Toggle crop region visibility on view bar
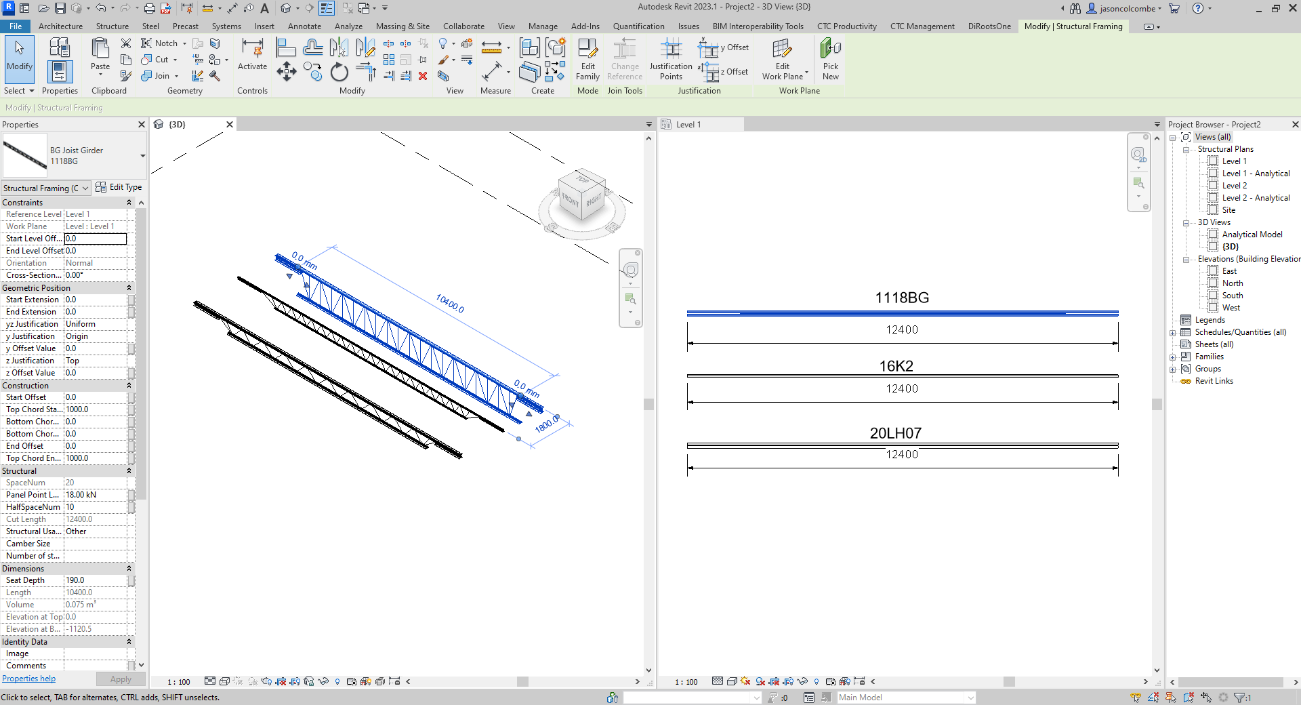The height and width of the screenshot is (705, 1301). (295, 682)
